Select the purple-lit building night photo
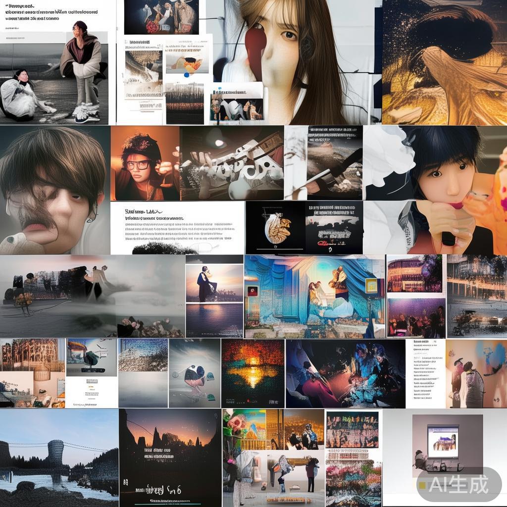This screenshot has height=507, width=507. click(x=415, y=274)
